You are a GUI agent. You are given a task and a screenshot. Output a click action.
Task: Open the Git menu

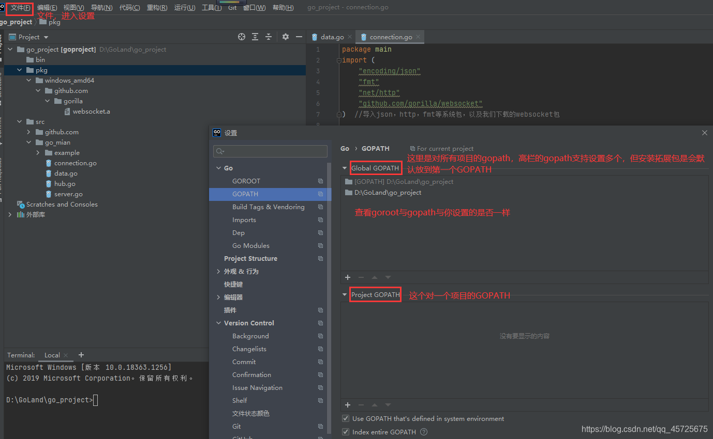pos(232,8)
